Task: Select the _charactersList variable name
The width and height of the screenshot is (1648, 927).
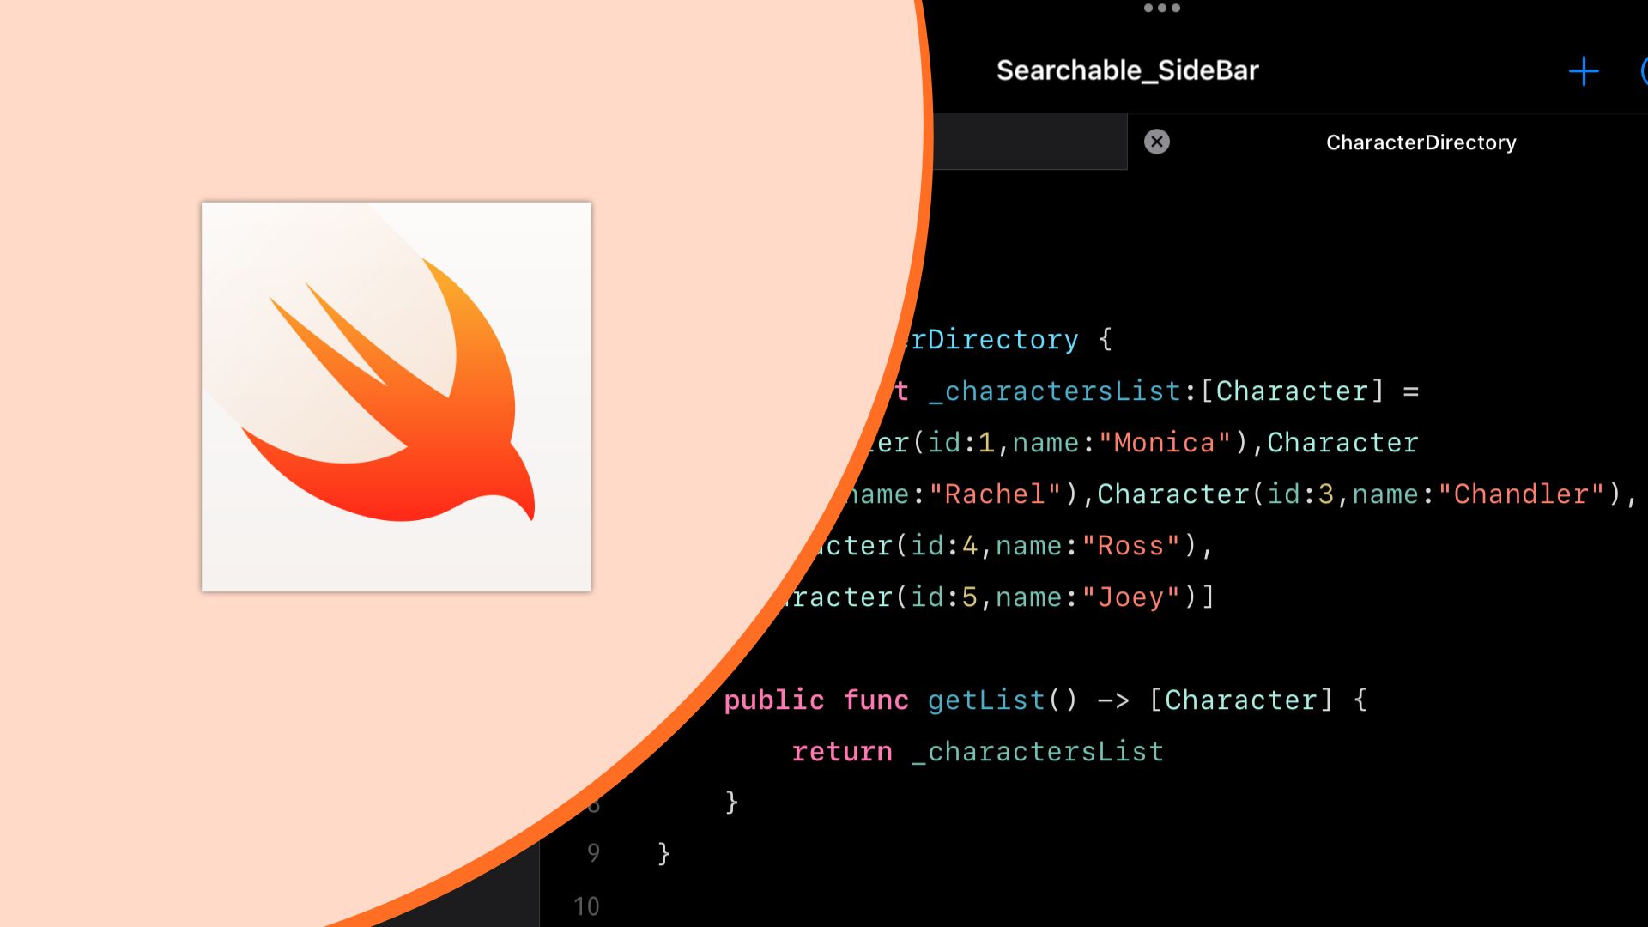Action: point(1054,391)
